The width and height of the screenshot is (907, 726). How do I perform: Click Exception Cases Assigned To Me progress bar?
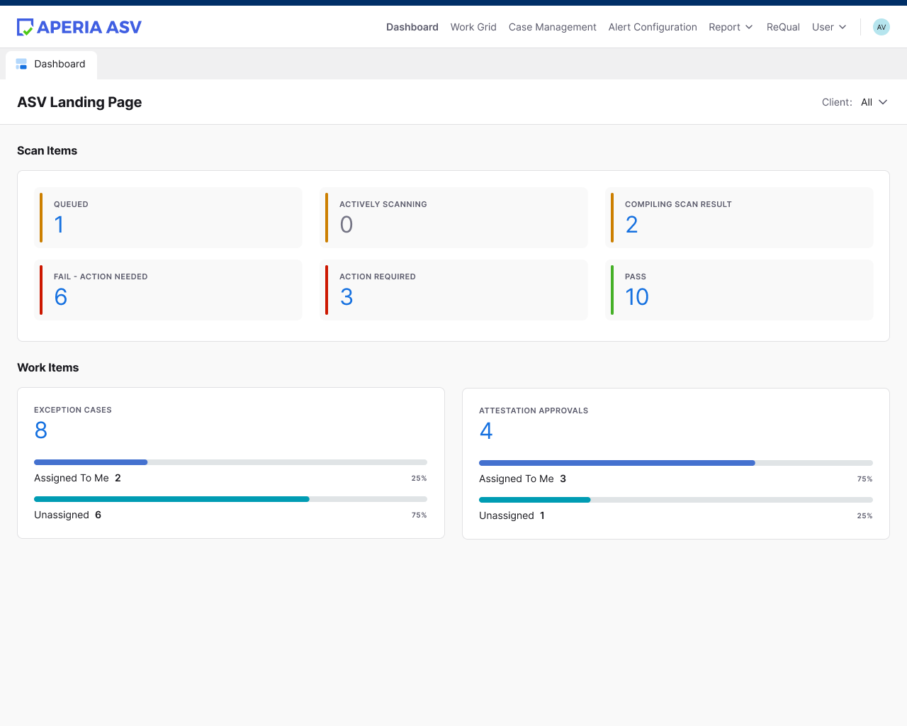click(231, 462)
